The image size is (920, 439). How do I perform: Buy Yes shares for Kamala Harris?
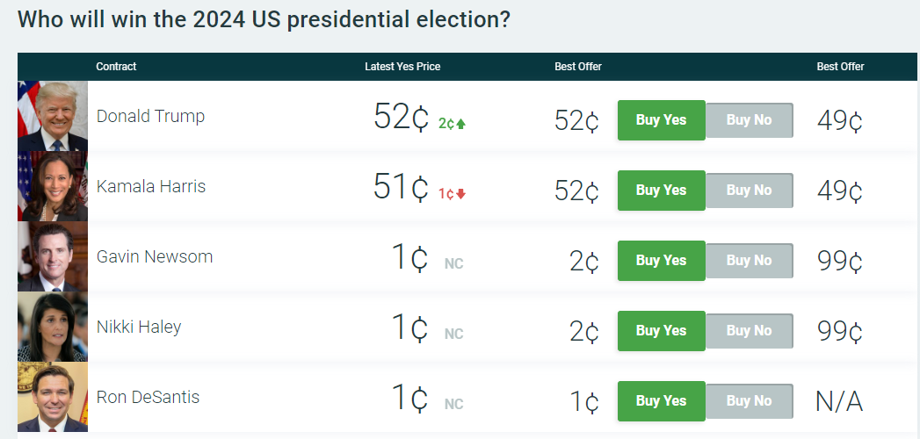(662, 191)
